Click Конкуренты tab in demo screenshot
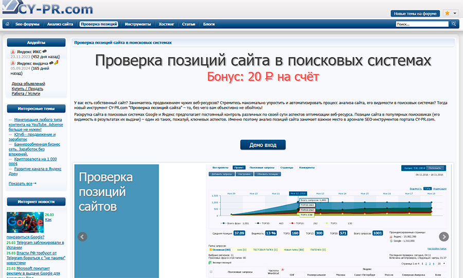Viewport: 463px width, 278px height. 307,168
